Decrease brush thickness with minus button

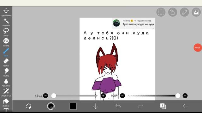[x=45, y=96]
